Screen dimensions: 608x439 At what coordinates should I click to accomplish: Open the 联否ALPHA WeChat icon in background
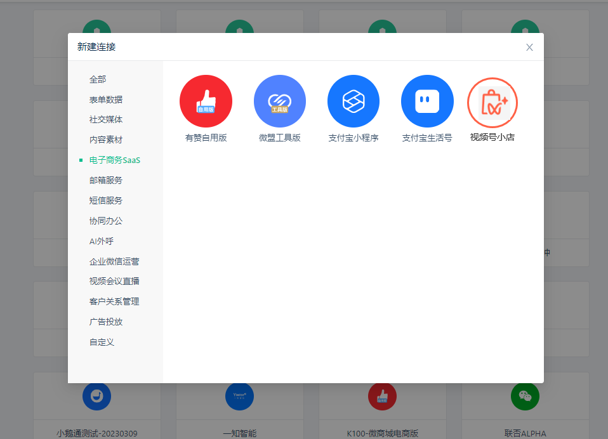pos(525,396)
